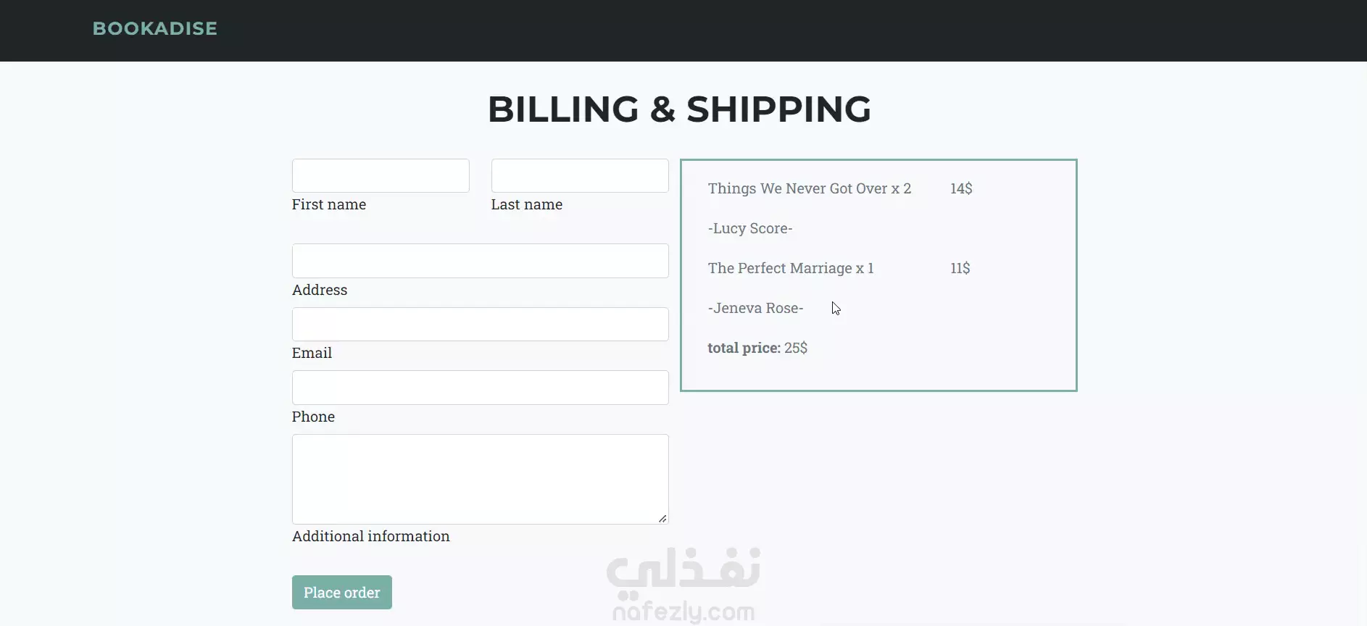This screenshot has width=1367, height=626.
Task: Click the Additional information label
Action: pos(371,536)
